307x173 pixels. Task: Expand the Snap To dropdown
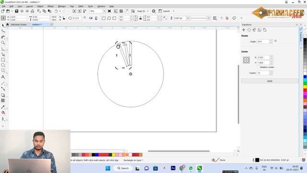(x=148, y=11)
